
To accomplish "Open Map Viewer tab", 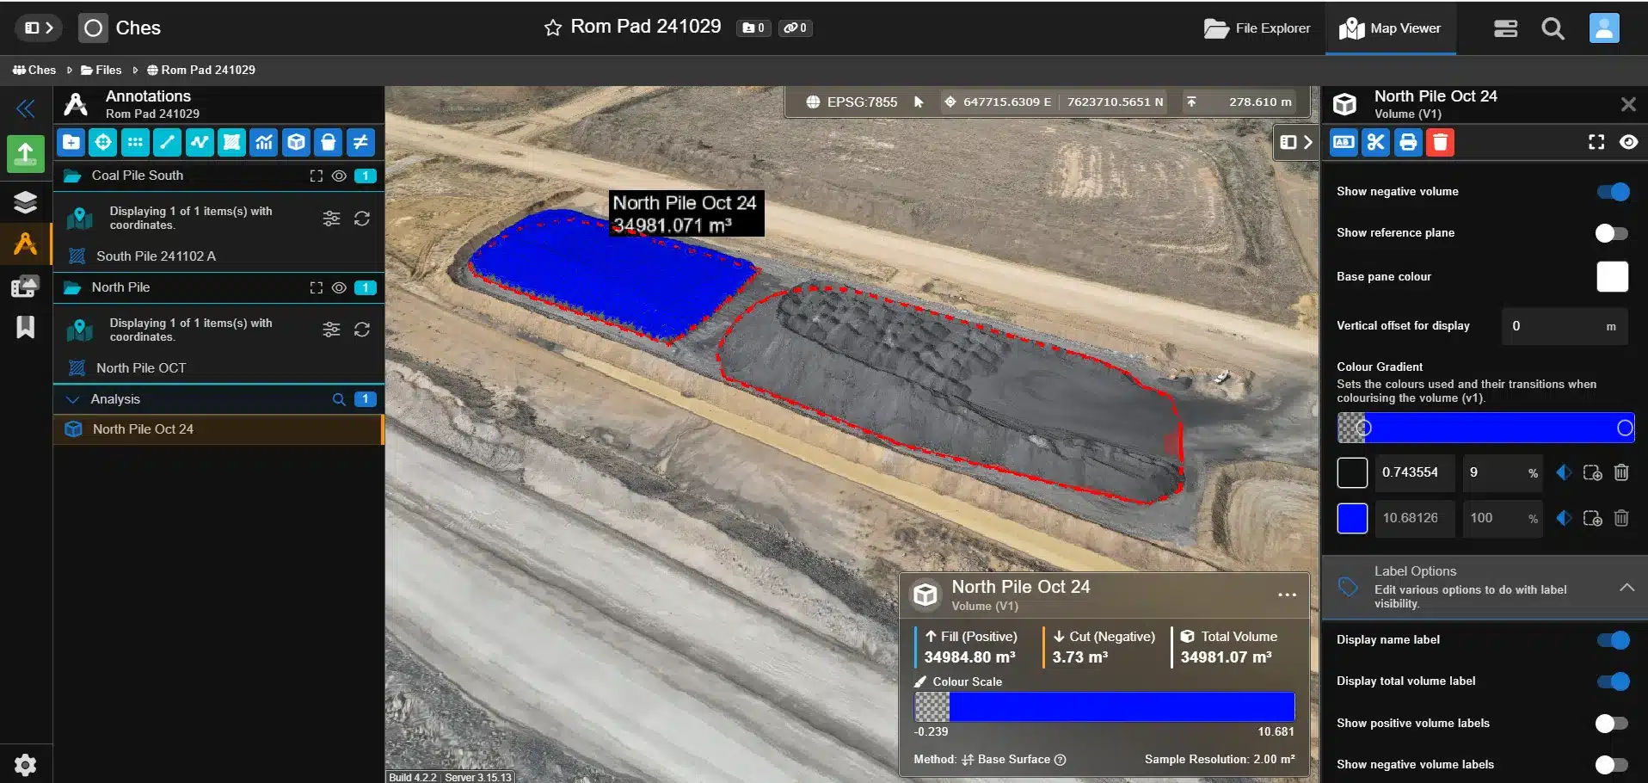I will [x=1390, y=28].
